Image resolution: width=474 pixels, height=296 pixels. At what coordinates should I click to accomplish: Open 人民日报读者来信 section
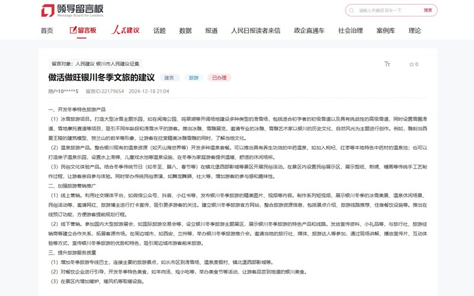[255, 31]
